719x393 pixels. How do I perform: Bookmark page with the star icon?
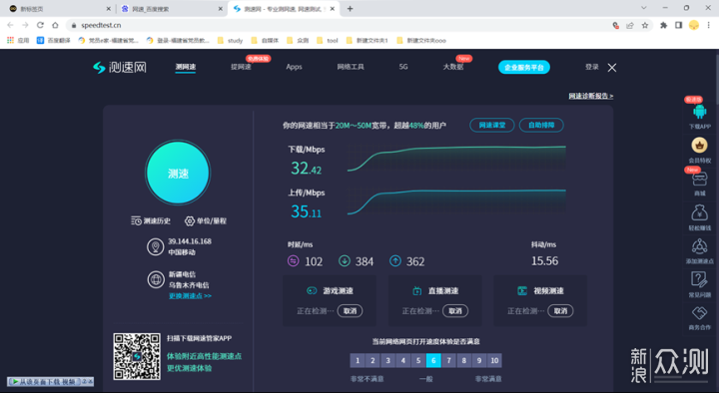[645, 25]
